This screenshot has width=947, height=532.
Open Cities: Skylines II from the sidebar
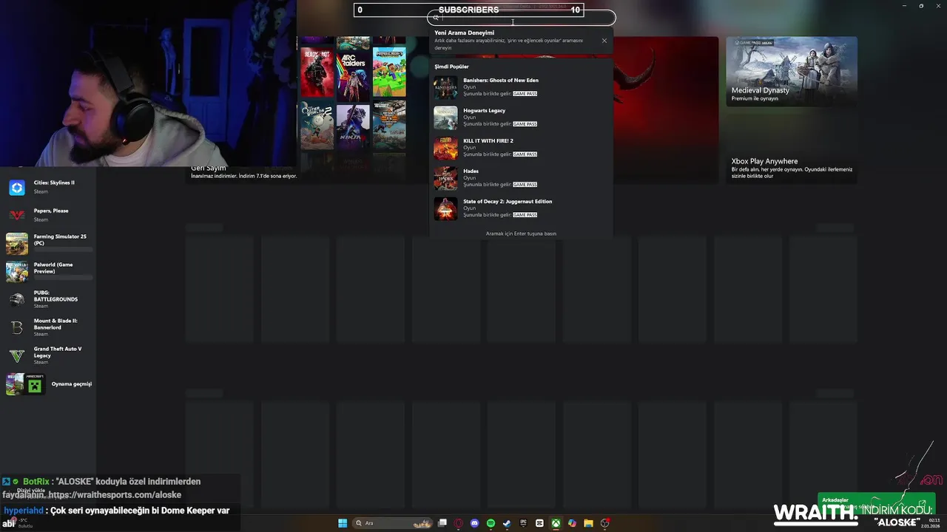click(x=48, y=187)
